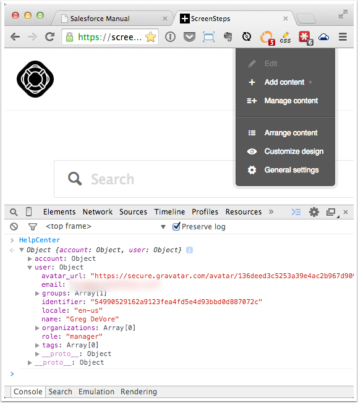The image size is (358, 403).
Task: Go back with the browser back arrow
Action: (15, 37)
